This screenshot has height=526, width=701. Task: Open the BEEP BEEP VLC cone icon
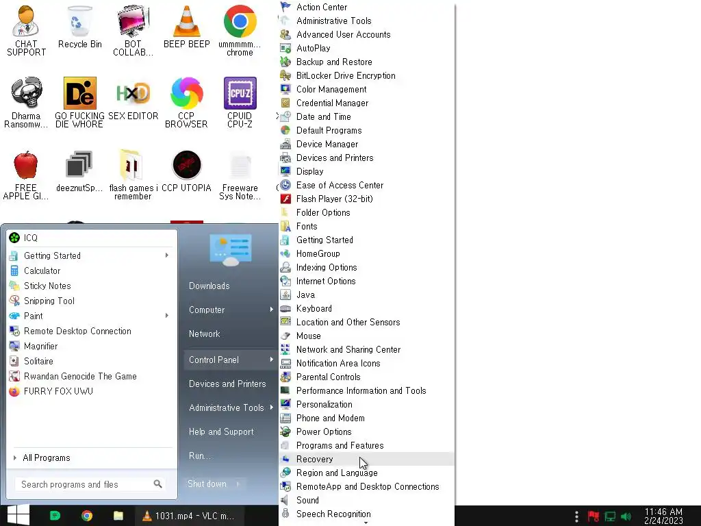click(186, 27)
